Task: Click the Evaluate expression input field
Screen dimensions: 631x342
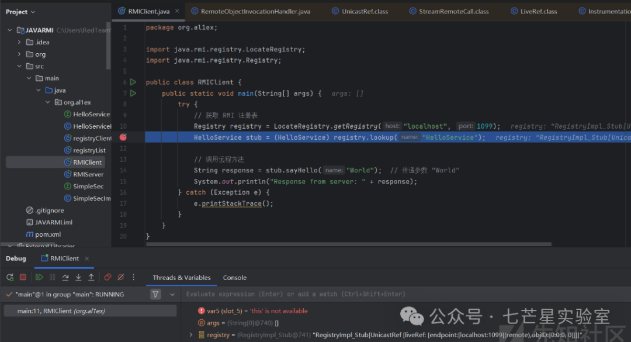Action: click(x=407, y=294)
